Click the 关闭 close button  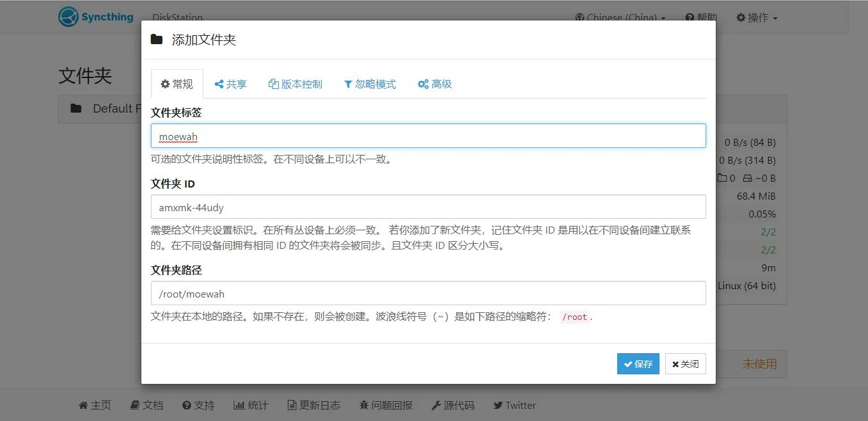coord(686,363)
